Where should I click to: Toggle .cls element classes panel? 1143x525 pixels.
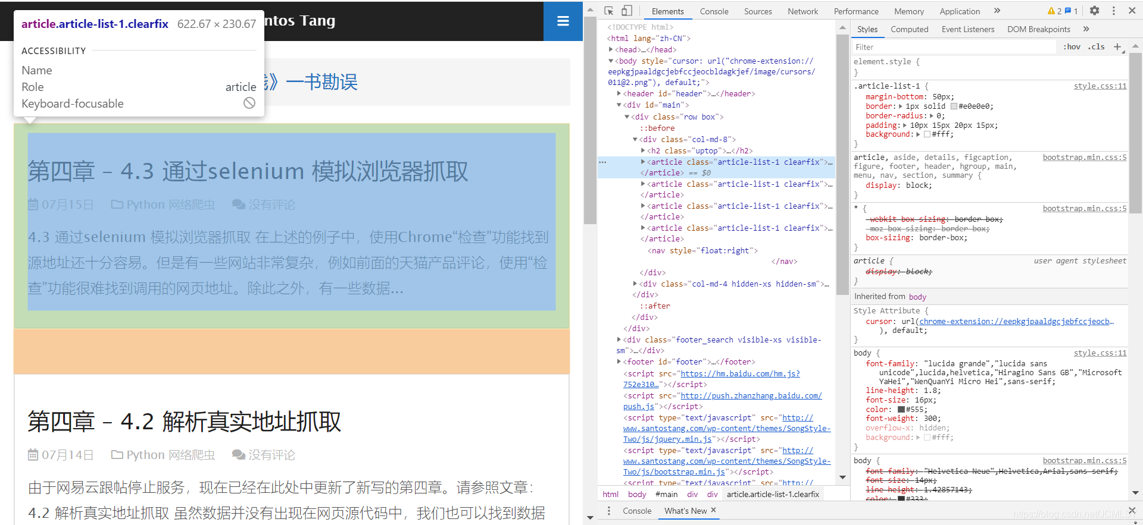click(x=1096, y=47)
